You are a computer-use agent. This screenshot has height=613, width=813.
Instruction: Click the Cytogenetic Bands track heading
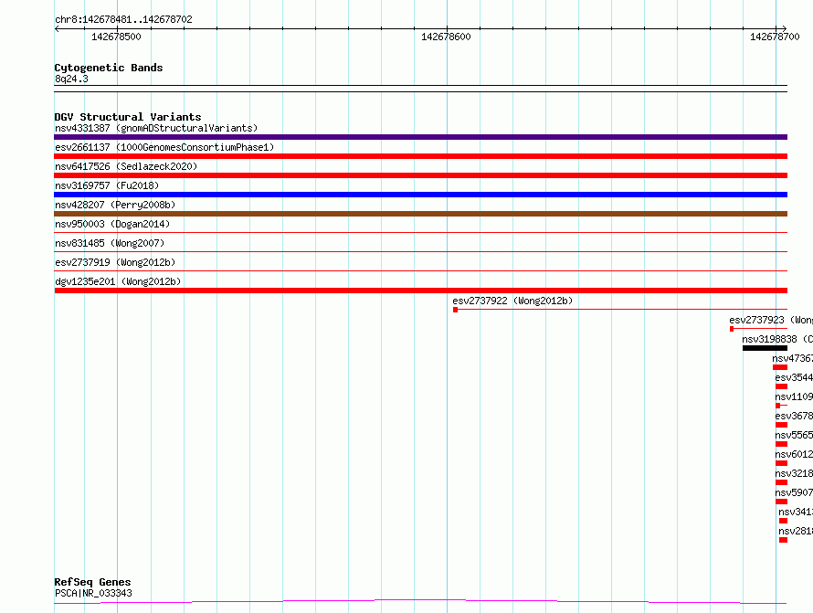109,68
